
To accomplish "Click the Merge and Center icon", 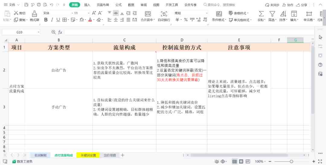I will coord(148,14).
